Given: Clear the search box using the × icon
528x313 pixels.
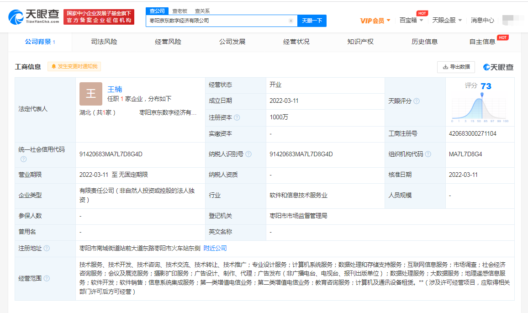Looking at the screenshot, I should 291,21.
